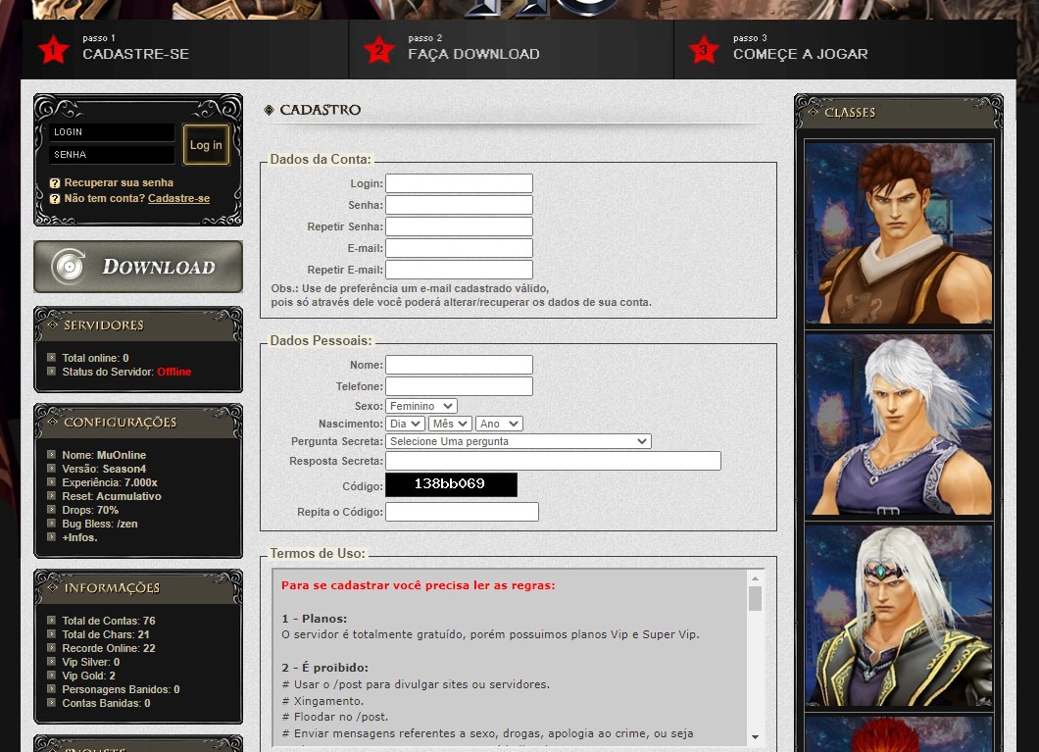Click the up arrow of the terms scrollbar
1039x752 pixels.
(x=756, y=578)
